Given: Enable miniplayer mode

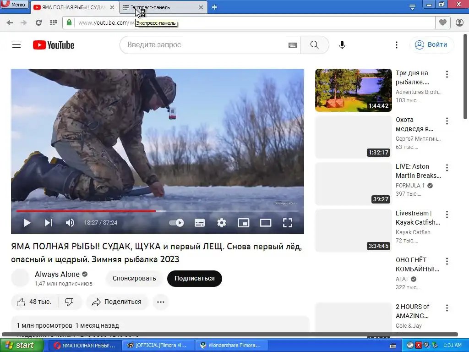Looking at the screenshot, I should (244, 223).
